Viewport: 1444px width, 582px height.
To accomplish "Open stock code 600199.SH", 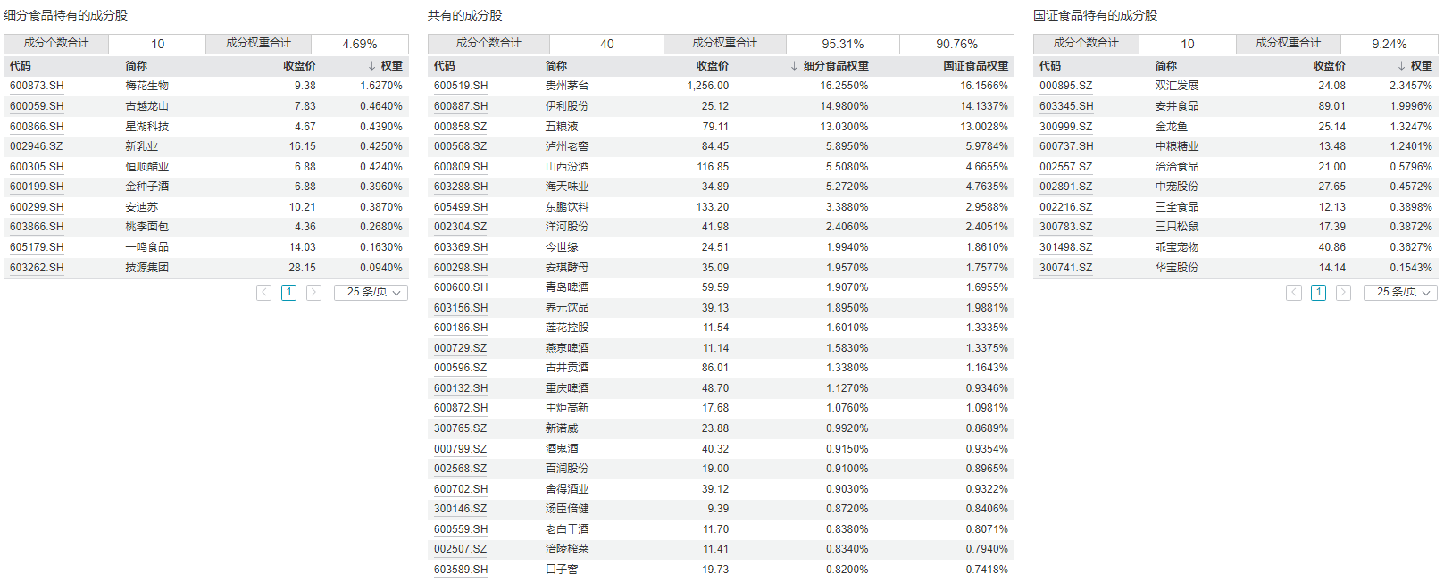I will [37, 187].
